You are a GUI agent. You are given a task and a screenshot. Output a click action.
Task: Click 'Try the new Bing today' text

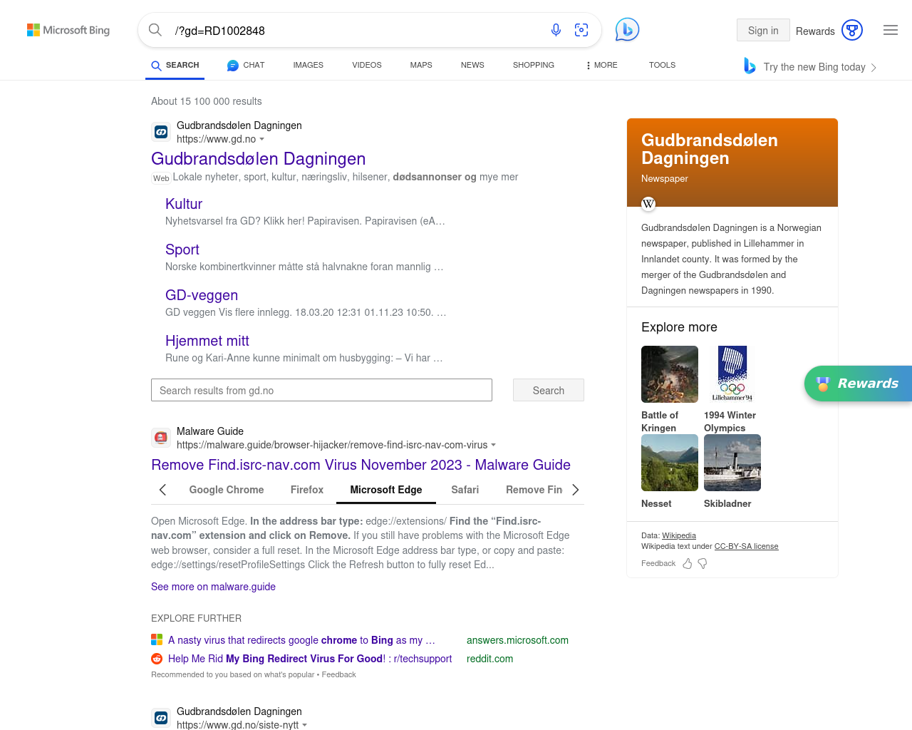point(814,67)
